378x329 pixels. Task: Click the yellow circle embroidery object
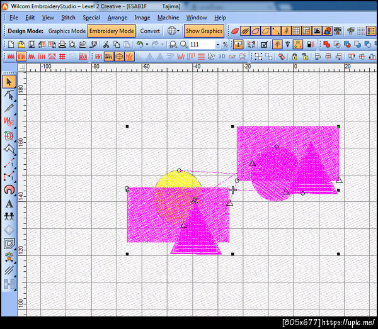[x=178, y=179]
